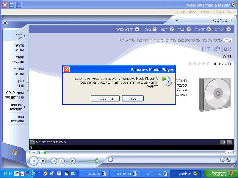Viewport: 238px width, 178px height.
Task: Open the Now Playing playlist dropdown
Action: coord(177,20)
